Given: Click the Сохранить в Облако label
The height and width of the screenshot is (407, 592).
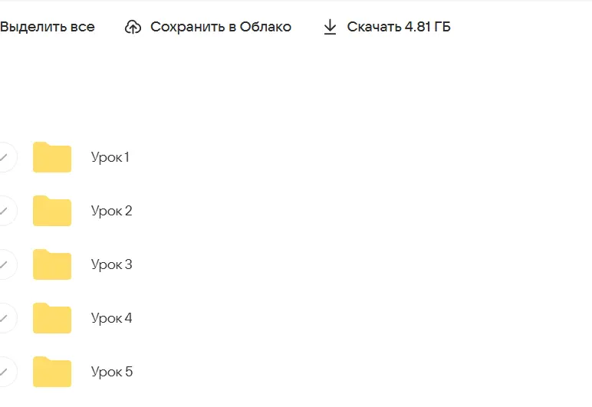Looking at the screenshot, I should click(220, 28).
